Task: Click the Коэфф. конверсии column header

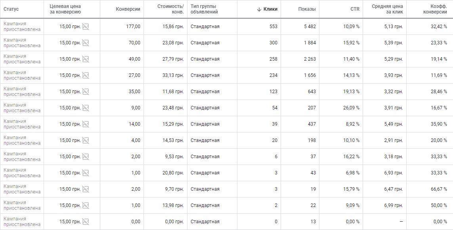Action: pos(435,9)
